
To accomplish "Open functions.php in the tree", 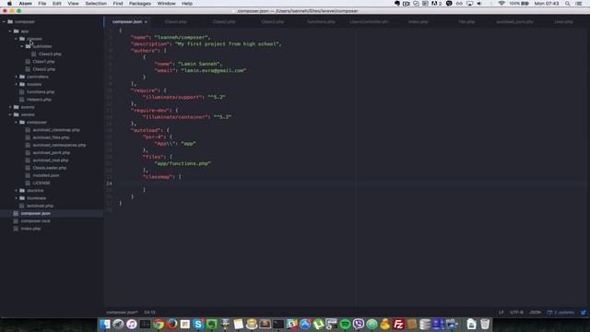I will (41, 92).
